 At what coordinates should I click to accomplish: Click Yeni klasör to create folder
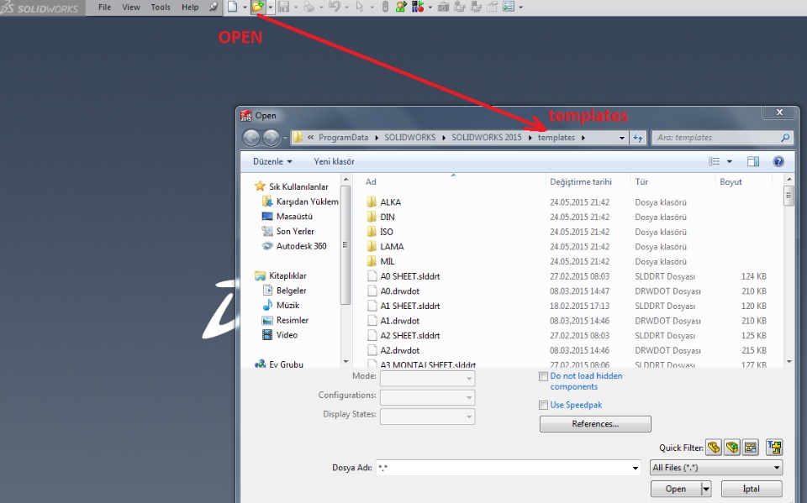[334, 161]
